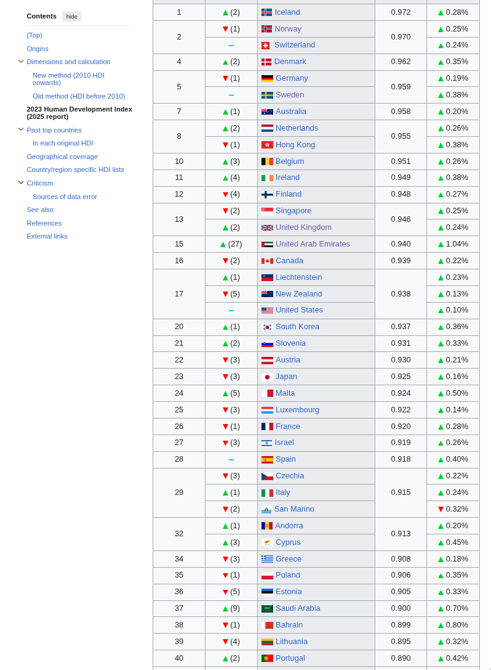Image resolution: width=491 pixels, height=670 pixels.
Task: Click the Netherlands flag icon
Action: (x=267, y=128)
